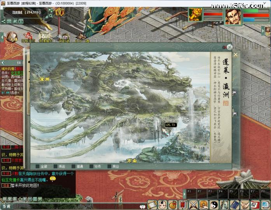Select the F4 skill slot

[223, 194]
